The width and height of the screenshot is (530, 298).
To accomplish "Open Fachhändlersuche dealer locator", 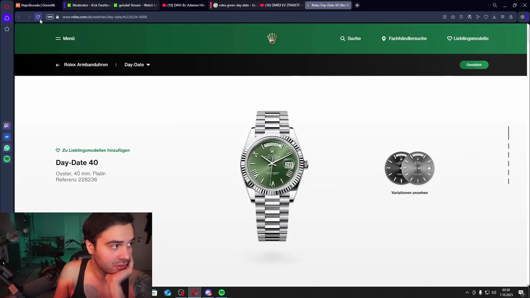I will tap(404, 38).
